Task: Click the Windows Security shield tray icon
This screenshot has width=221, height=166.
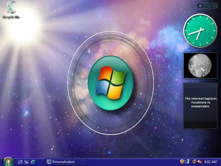Action: [182, 161]
